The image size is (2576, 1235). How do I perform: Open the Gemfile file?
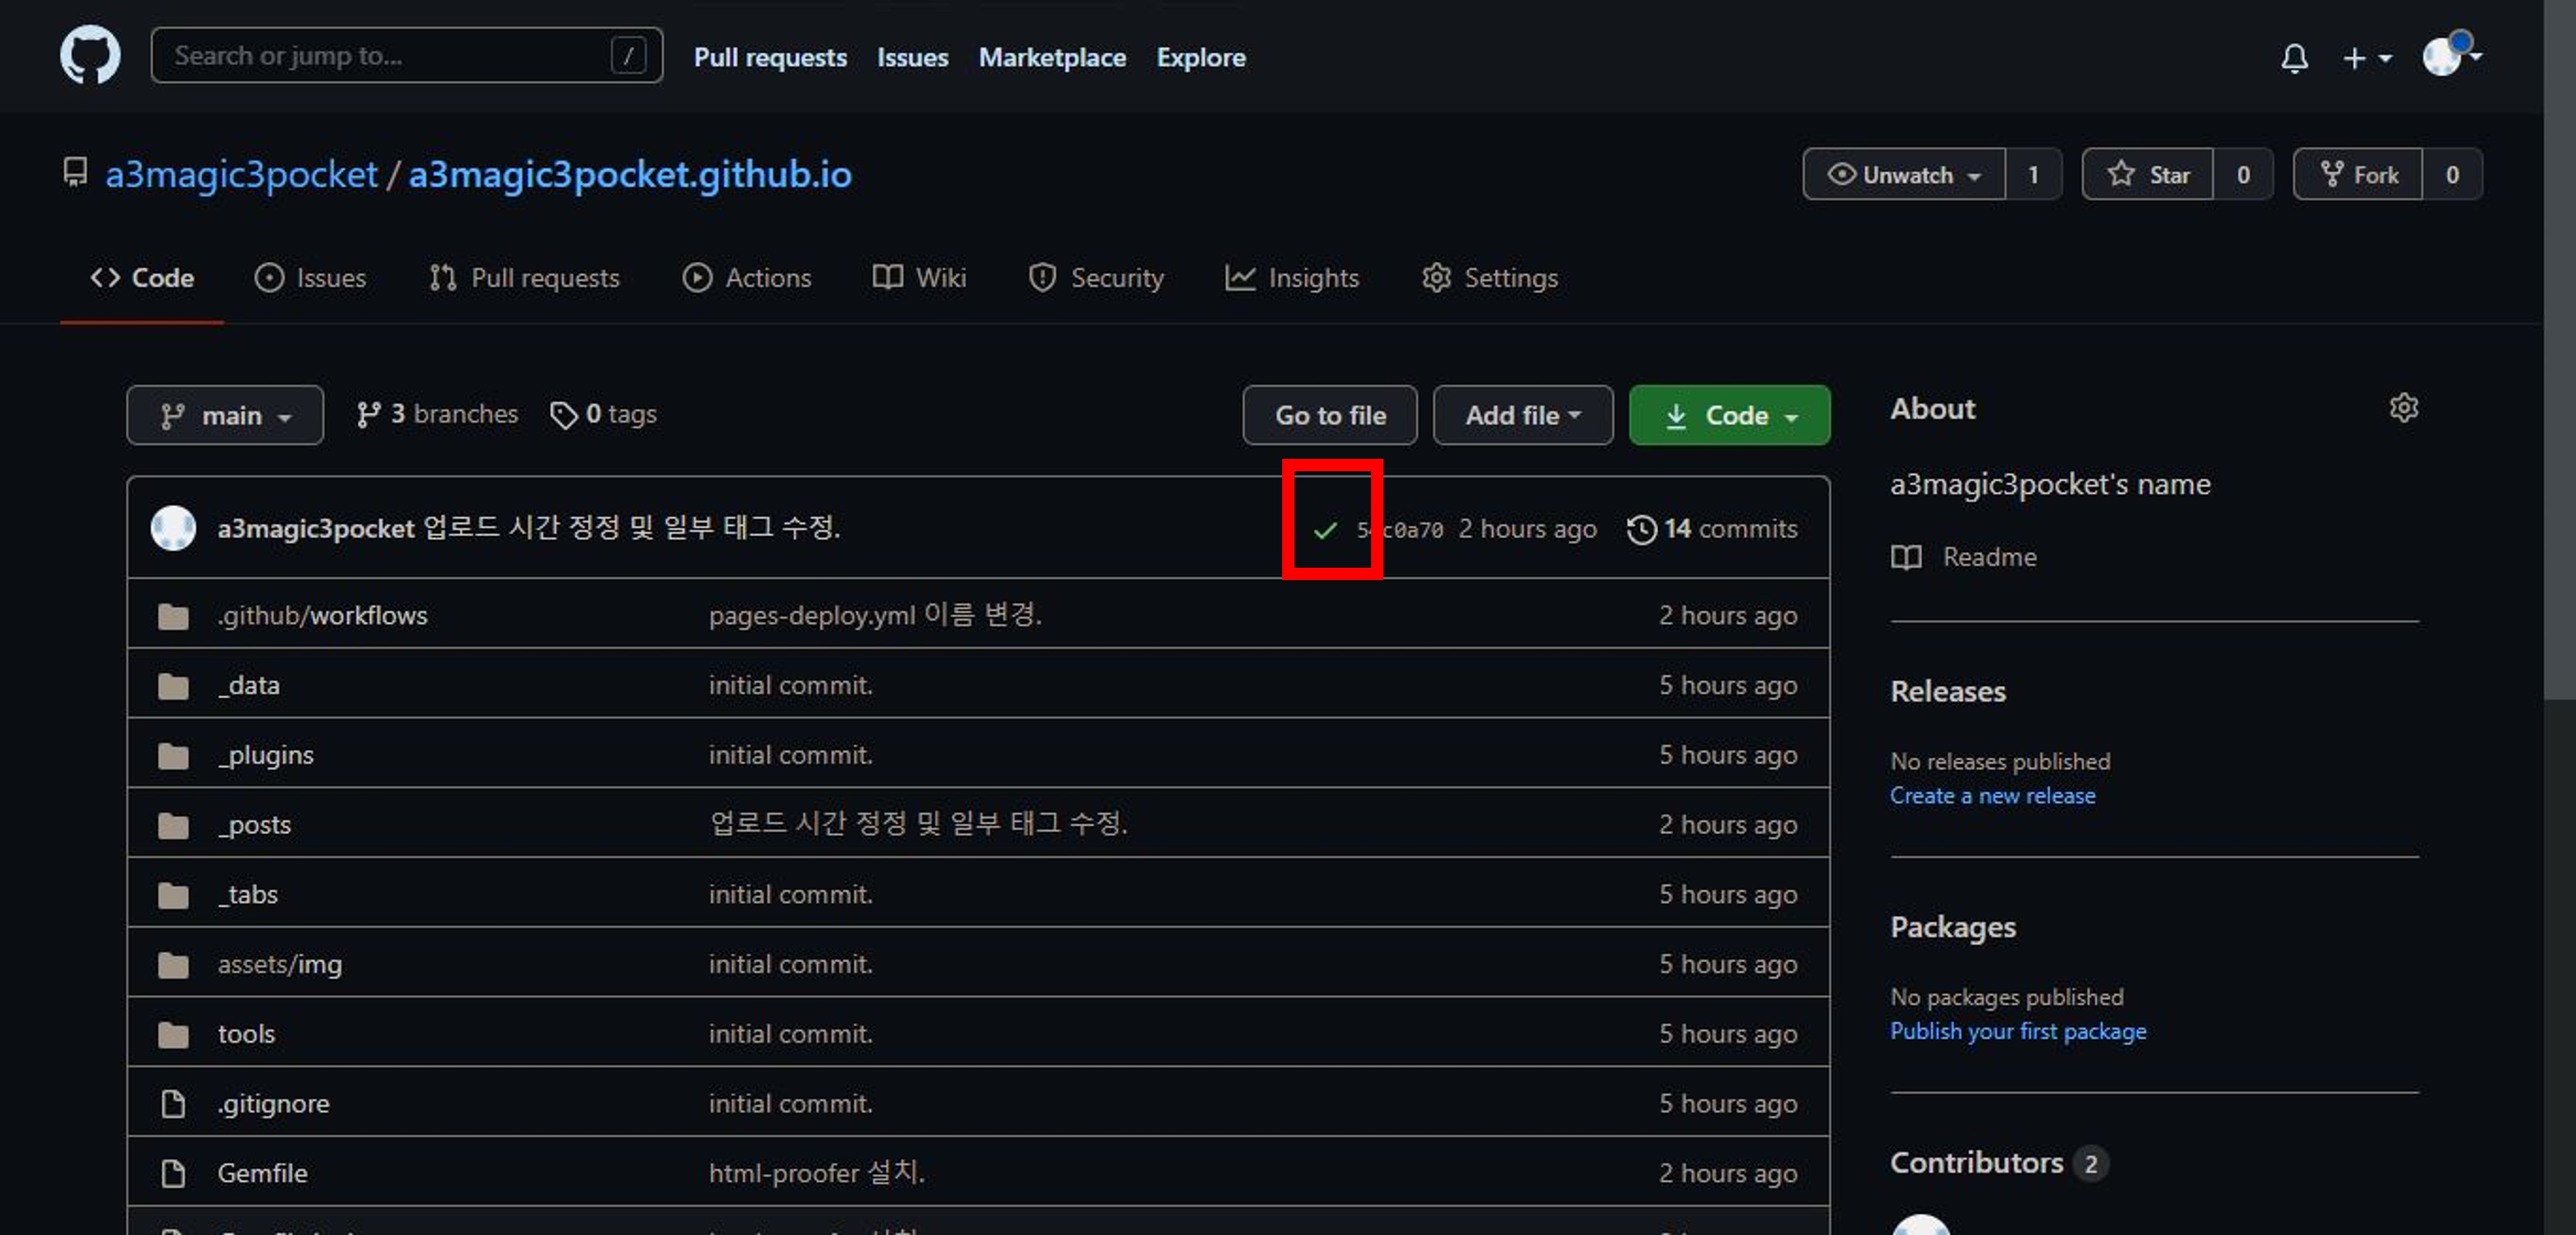tap(262, 1173)
